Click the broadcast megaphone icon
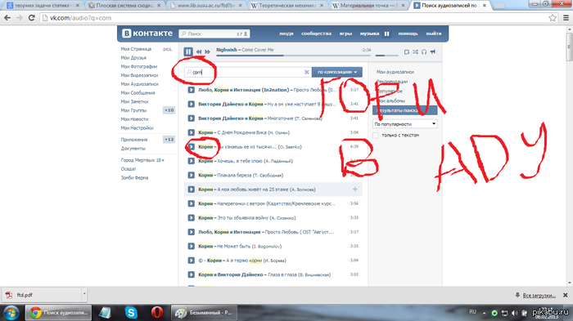Screen dimensions: 573x321 coord(433,51)
